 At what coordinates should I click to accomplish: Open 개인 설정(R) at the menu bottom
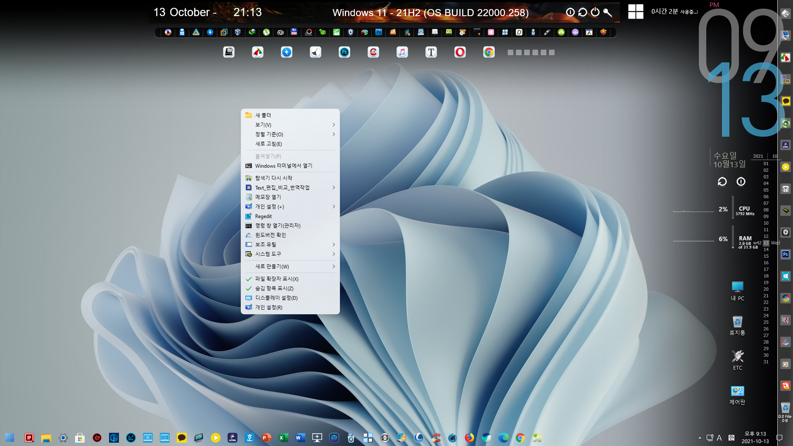click(x=290, y=307)
